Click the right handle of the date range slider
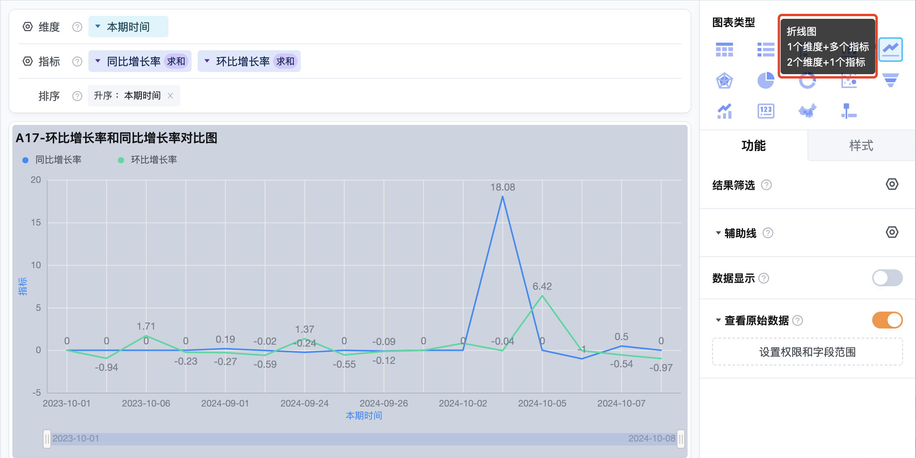This screenshot has width=916, height=458. click(x=681, y=439)
